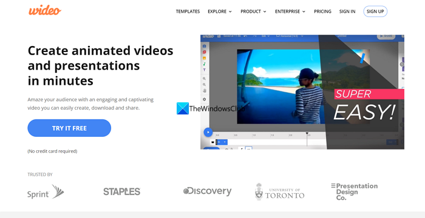The width and height of the screenshot is (425, 218).
Task: Expand the Explore dropdown menu
Action: pyautogui.click(x=220, y=12)
